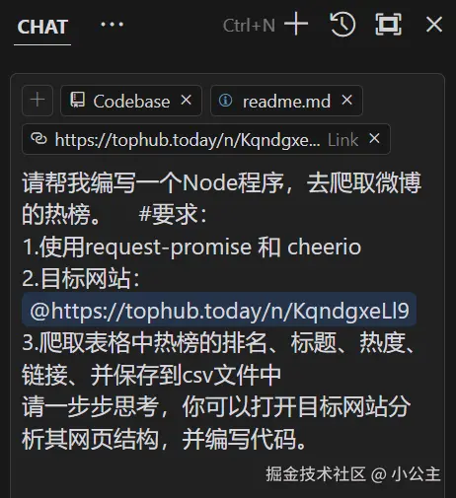Screen dimensions: 456x498
Task: Click the highlighted @https://tophub.today mention
Action: (219, 311)
